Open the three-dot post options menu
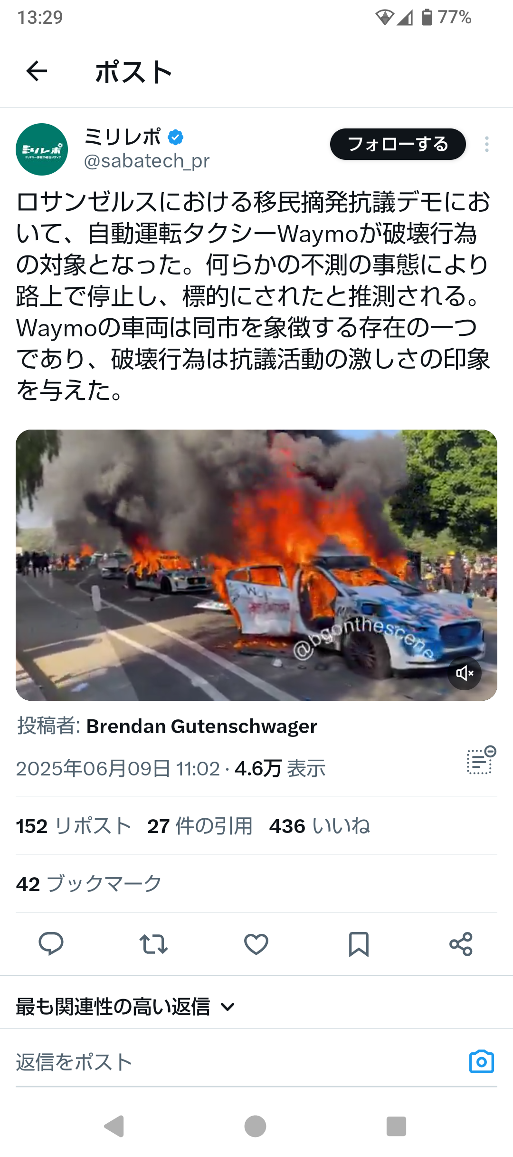513x1157 pixels. (486, 144)
